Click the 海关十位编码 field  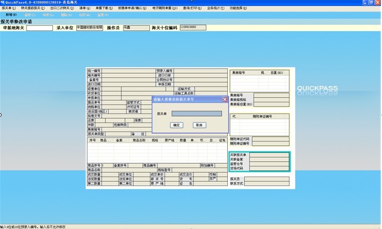pyautogui.click(x=192, y=27)
